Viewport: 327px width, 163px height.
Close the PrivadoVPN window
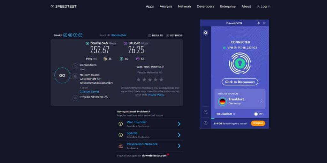click(264, 23)
